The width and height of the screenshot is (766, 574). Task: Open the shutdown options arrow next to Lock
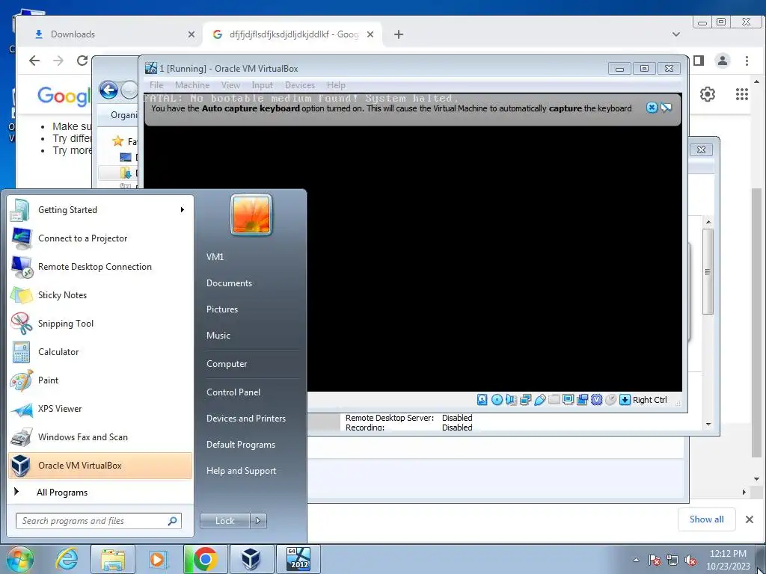coord(258,521)
